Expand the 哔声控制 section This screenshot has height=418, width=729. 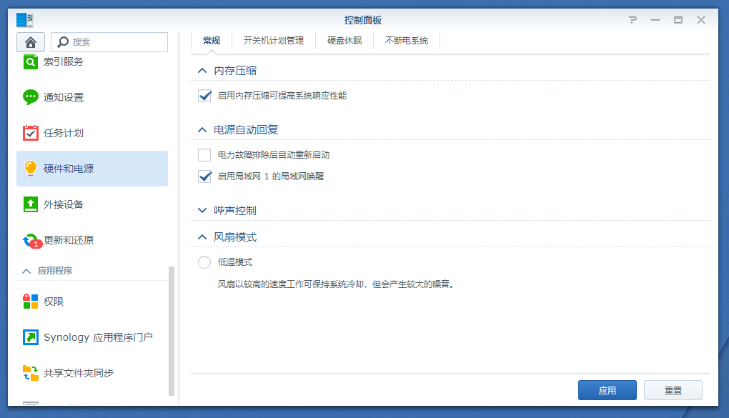coord(203,211)
